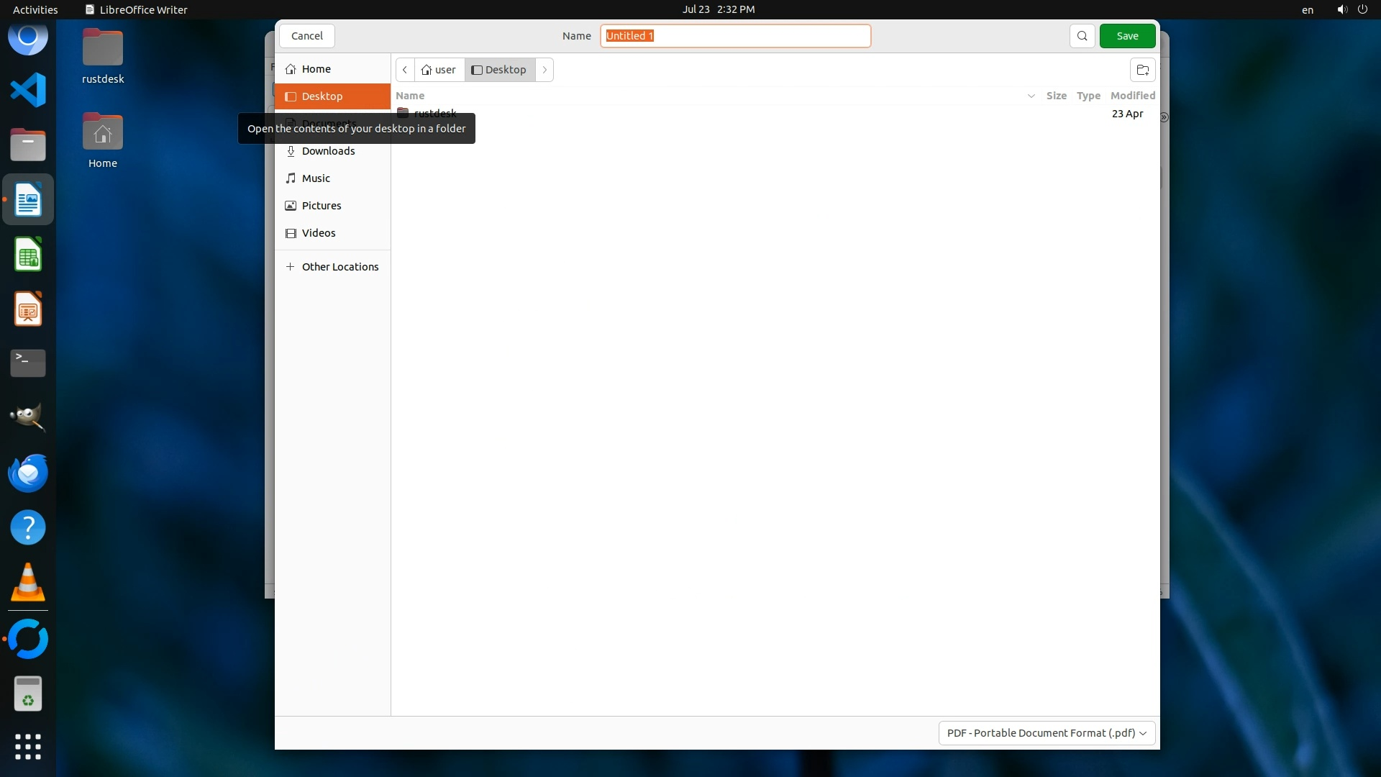Sort files by Modified column
This screenshot has width=1381, height=777.
pos(1132,96)
